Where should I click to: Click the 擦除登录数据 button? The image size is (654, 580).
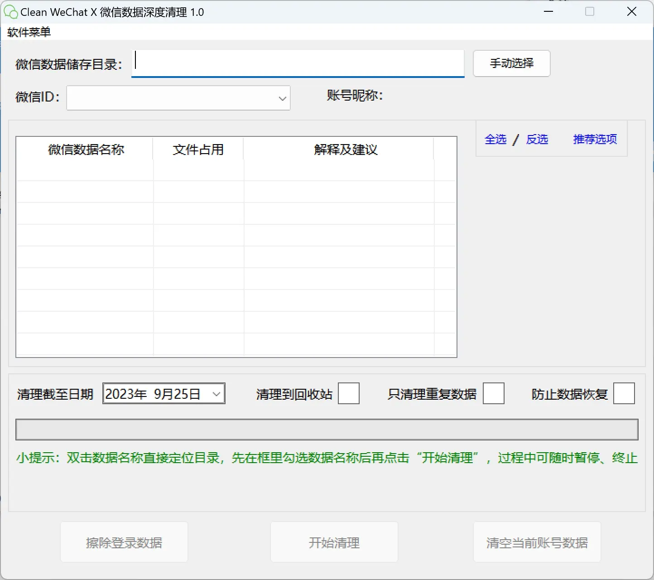coord(124,542)
